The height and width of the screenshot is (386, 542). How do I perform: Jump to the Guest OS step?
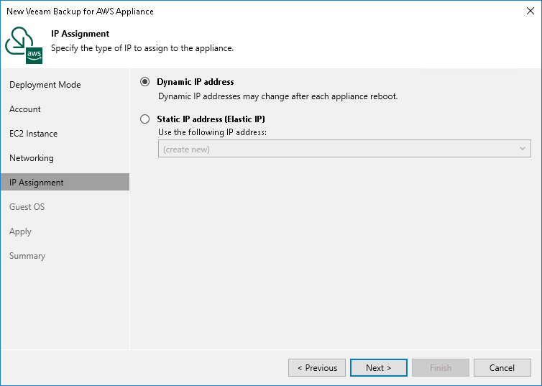point(27,207)
